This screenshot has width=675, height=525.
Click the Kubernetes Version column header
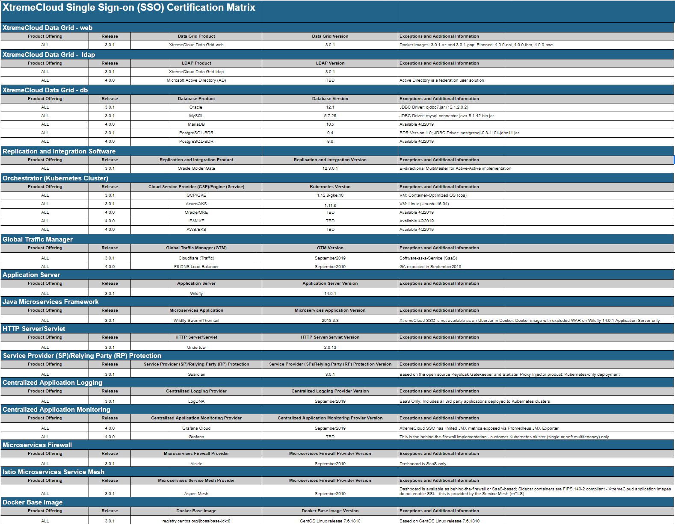(x=330, y=187)
